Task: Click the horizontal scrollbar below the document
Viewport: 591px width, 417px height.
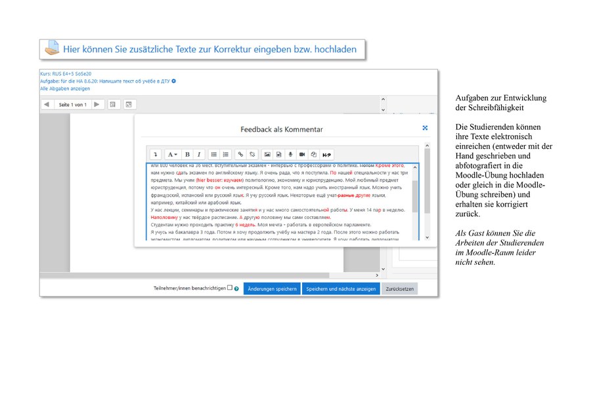Action: 185,275
